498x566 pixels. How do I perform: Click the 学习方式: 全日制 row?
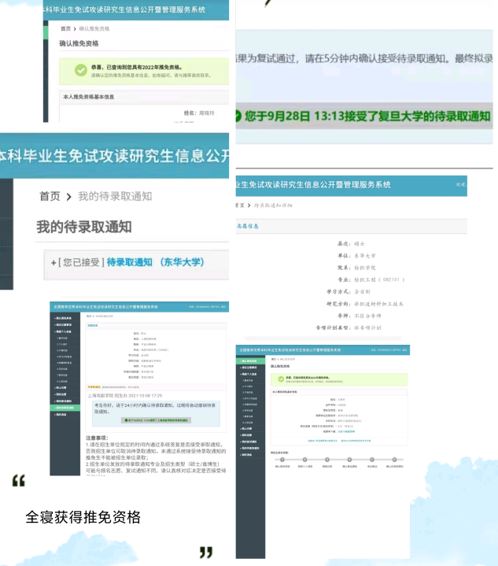(349, 291)
